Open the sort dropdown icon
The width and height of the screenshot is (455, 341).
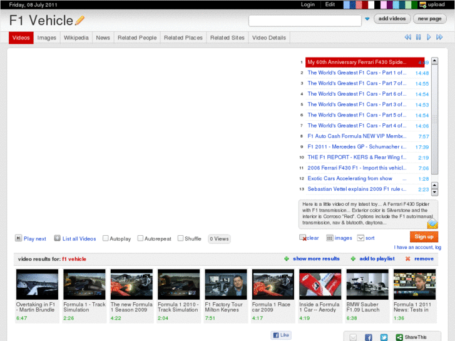pos(360,238)
